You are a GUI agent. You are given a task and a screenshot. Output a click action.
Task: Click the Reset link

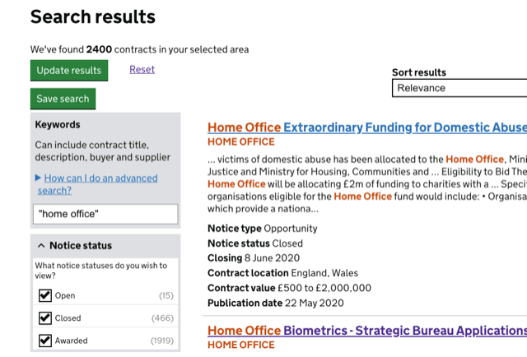click(142, 70)
